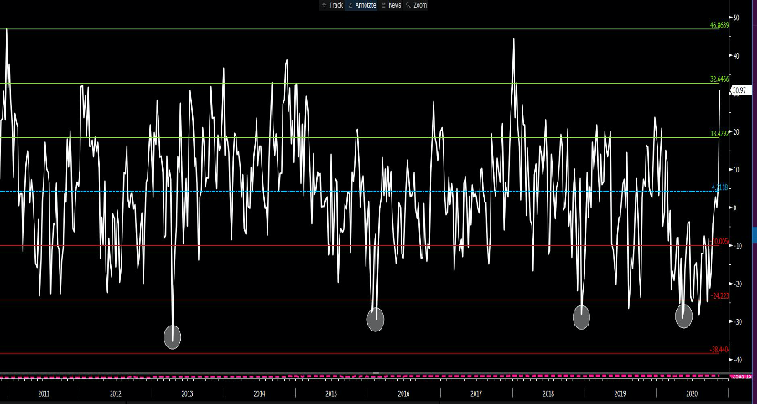Click the 2012 label on the time axis
Screen dimensions: 758x405
[x=115, y=394]
